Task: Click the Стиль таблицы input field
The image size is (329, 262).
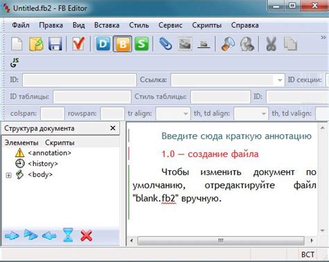Action: pyautogui.click(x=221, y=97)
